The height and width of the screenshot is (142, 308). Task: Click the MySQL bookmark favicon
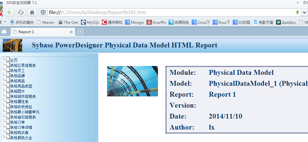pos(83,23)
